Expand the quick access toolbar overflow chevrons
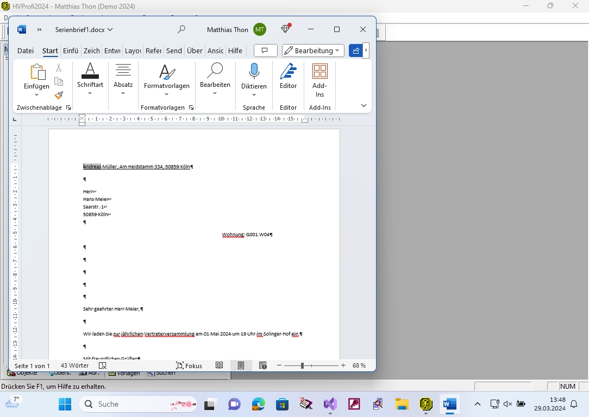This screenshot has width=589, height=417. 40,30
